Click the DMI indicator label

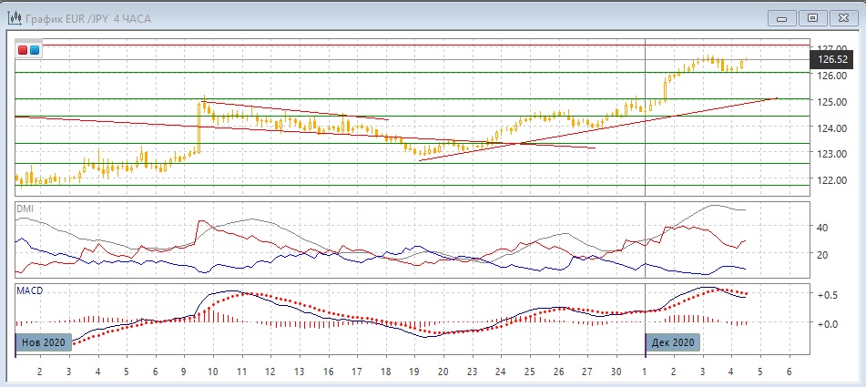(x=25, y=209)
